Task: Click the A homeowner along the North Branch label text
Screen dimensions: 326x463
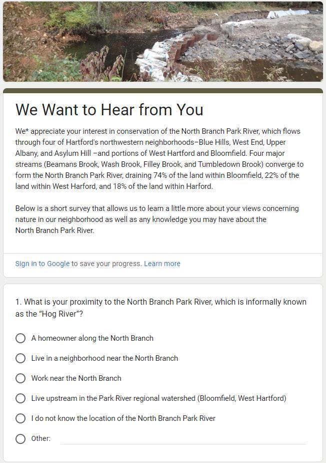Action: point(92,338)
